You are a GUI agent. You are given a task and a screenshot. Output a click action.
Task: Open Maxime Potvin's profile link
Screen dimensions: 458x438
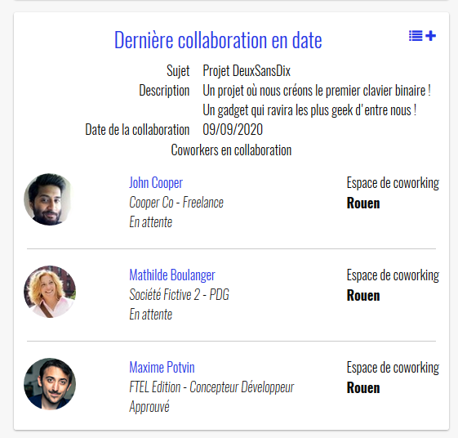(x=162, y=368)
